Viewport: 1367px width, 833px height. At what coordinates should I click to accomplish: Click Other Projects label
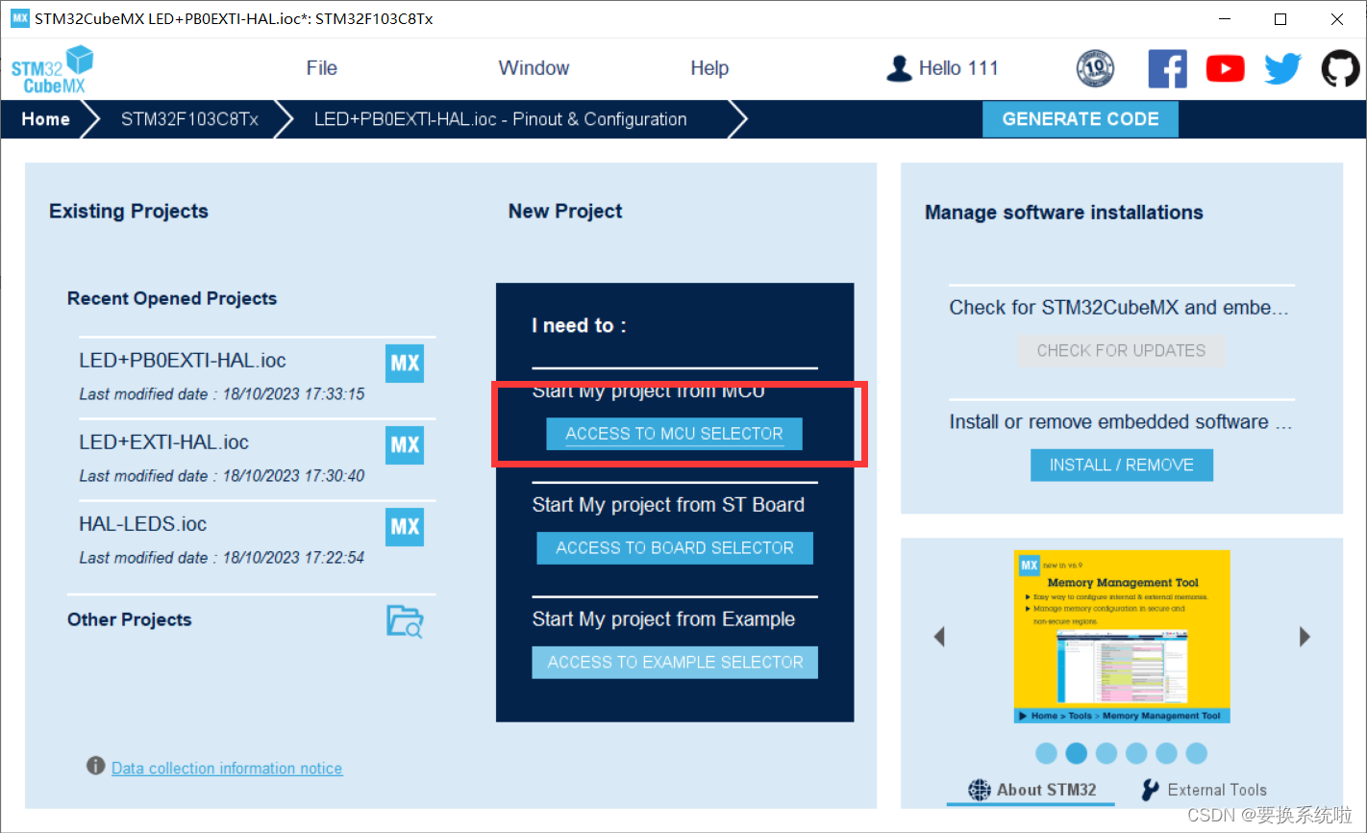tap(129, 619)
